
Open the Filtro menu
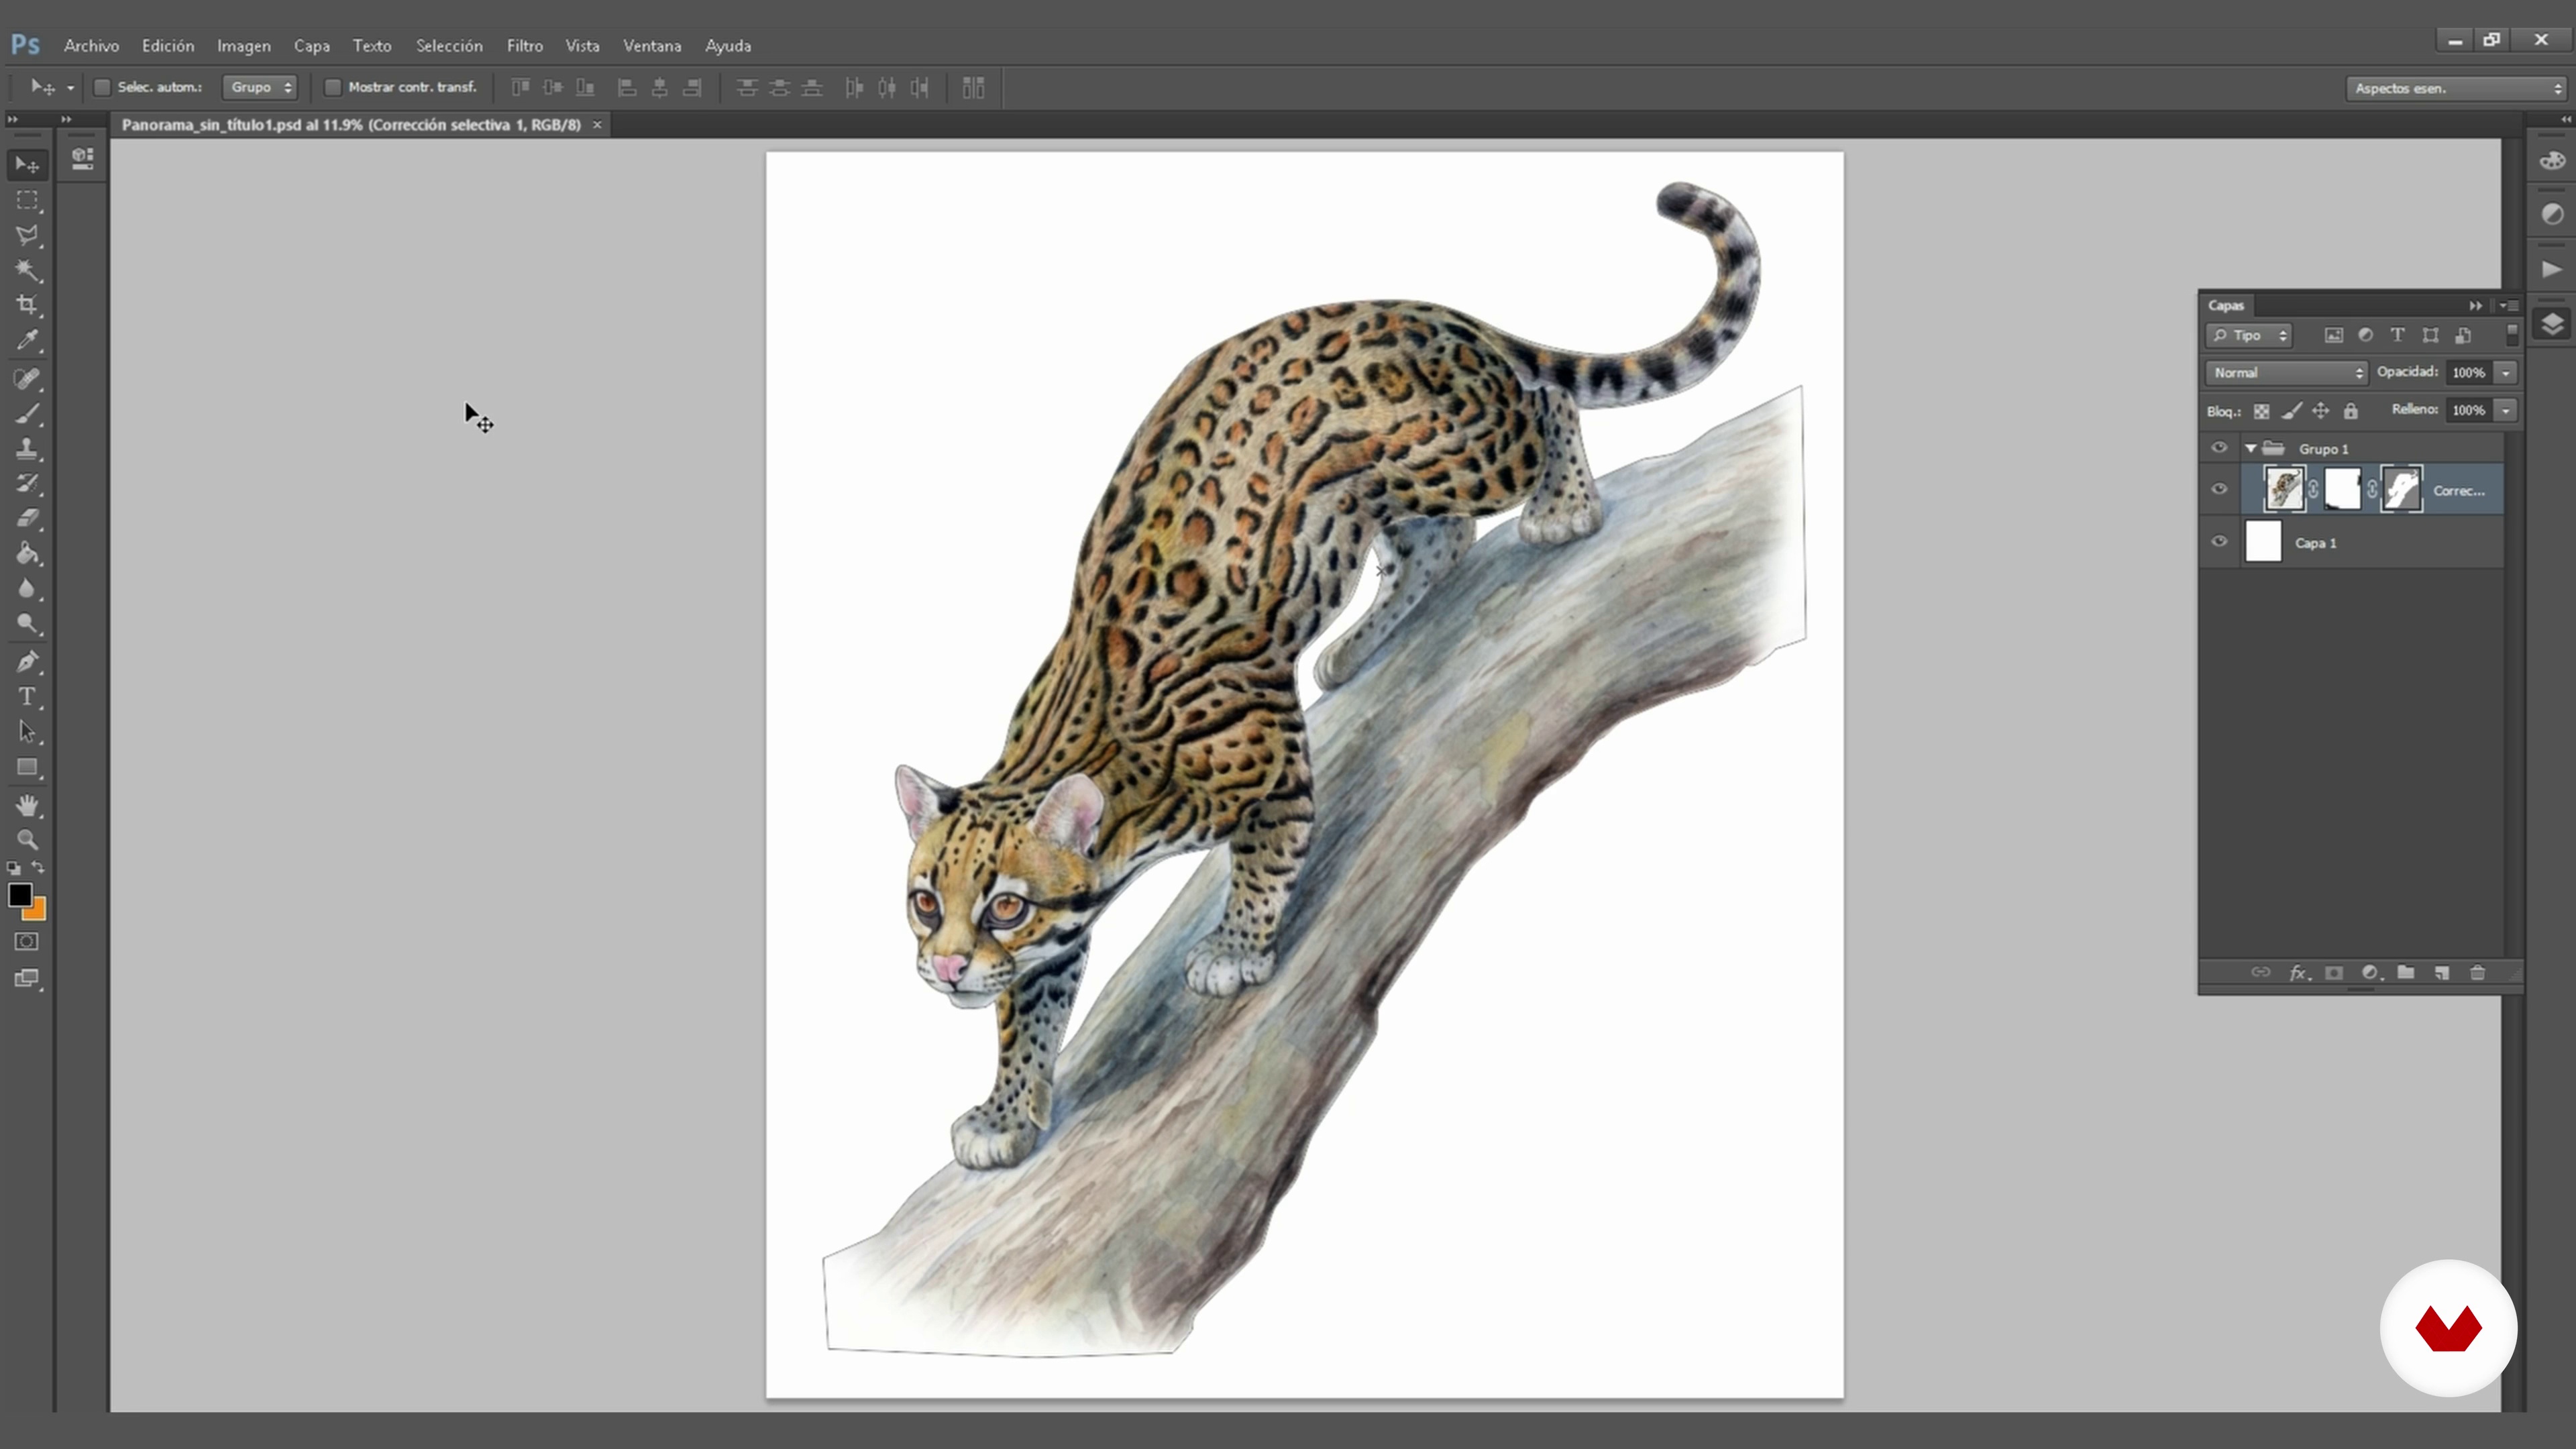point(525,46)
